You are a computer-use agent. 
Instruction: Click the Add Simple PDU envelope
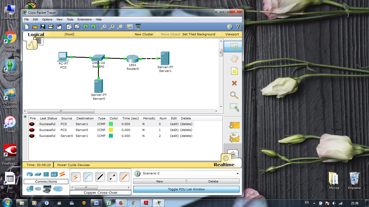[234, 125]
